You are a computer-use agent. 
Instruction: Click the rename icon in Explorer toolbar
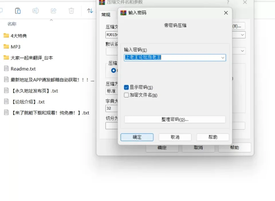click(x=36, y=11)
